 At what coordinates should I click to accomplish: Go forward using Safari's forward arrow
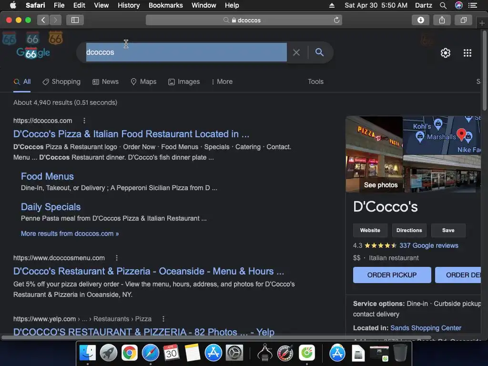(55, 20)
